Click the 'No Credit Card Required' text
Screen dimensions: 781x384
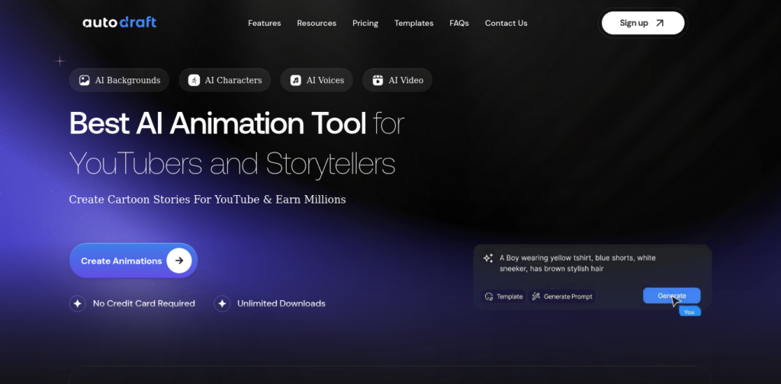coord(144,303)
